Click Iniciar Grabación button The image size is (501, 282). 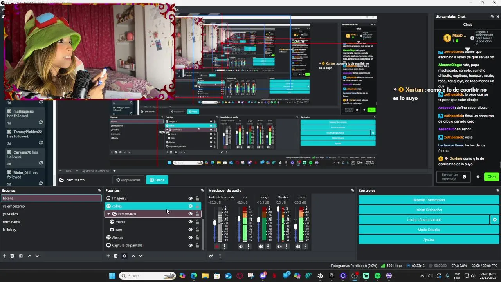click(429, 210)
